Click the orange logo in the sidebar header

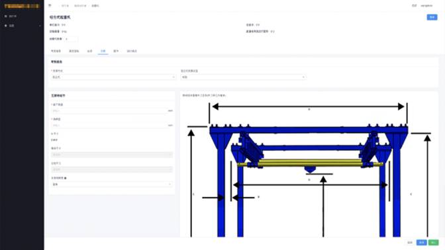(x=22, y=6)
